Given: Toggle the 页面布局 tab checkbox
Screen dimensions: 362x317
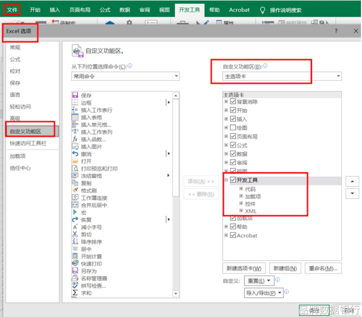Looking at the screenshot, I should (x=233, y=136).
